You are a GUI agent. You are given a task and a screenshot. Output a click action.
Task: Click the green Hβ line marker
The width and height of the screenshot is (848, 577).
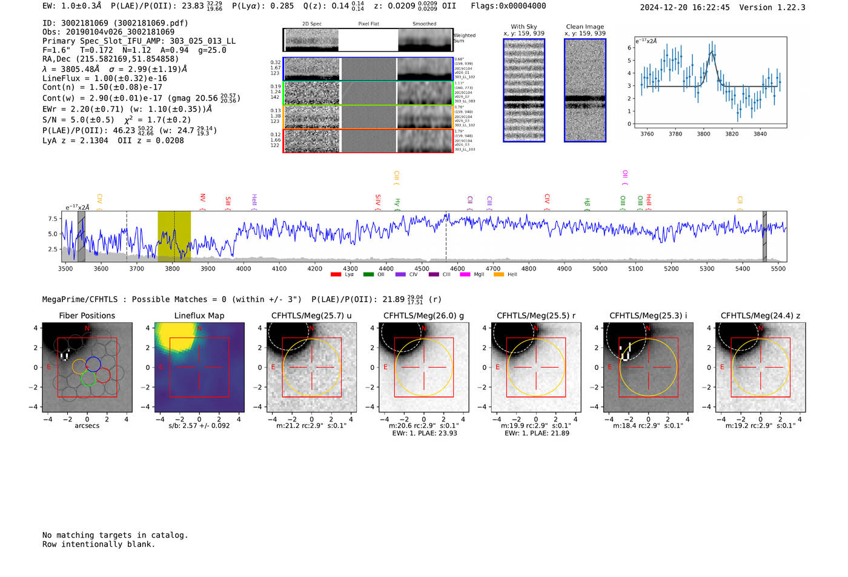587,204
